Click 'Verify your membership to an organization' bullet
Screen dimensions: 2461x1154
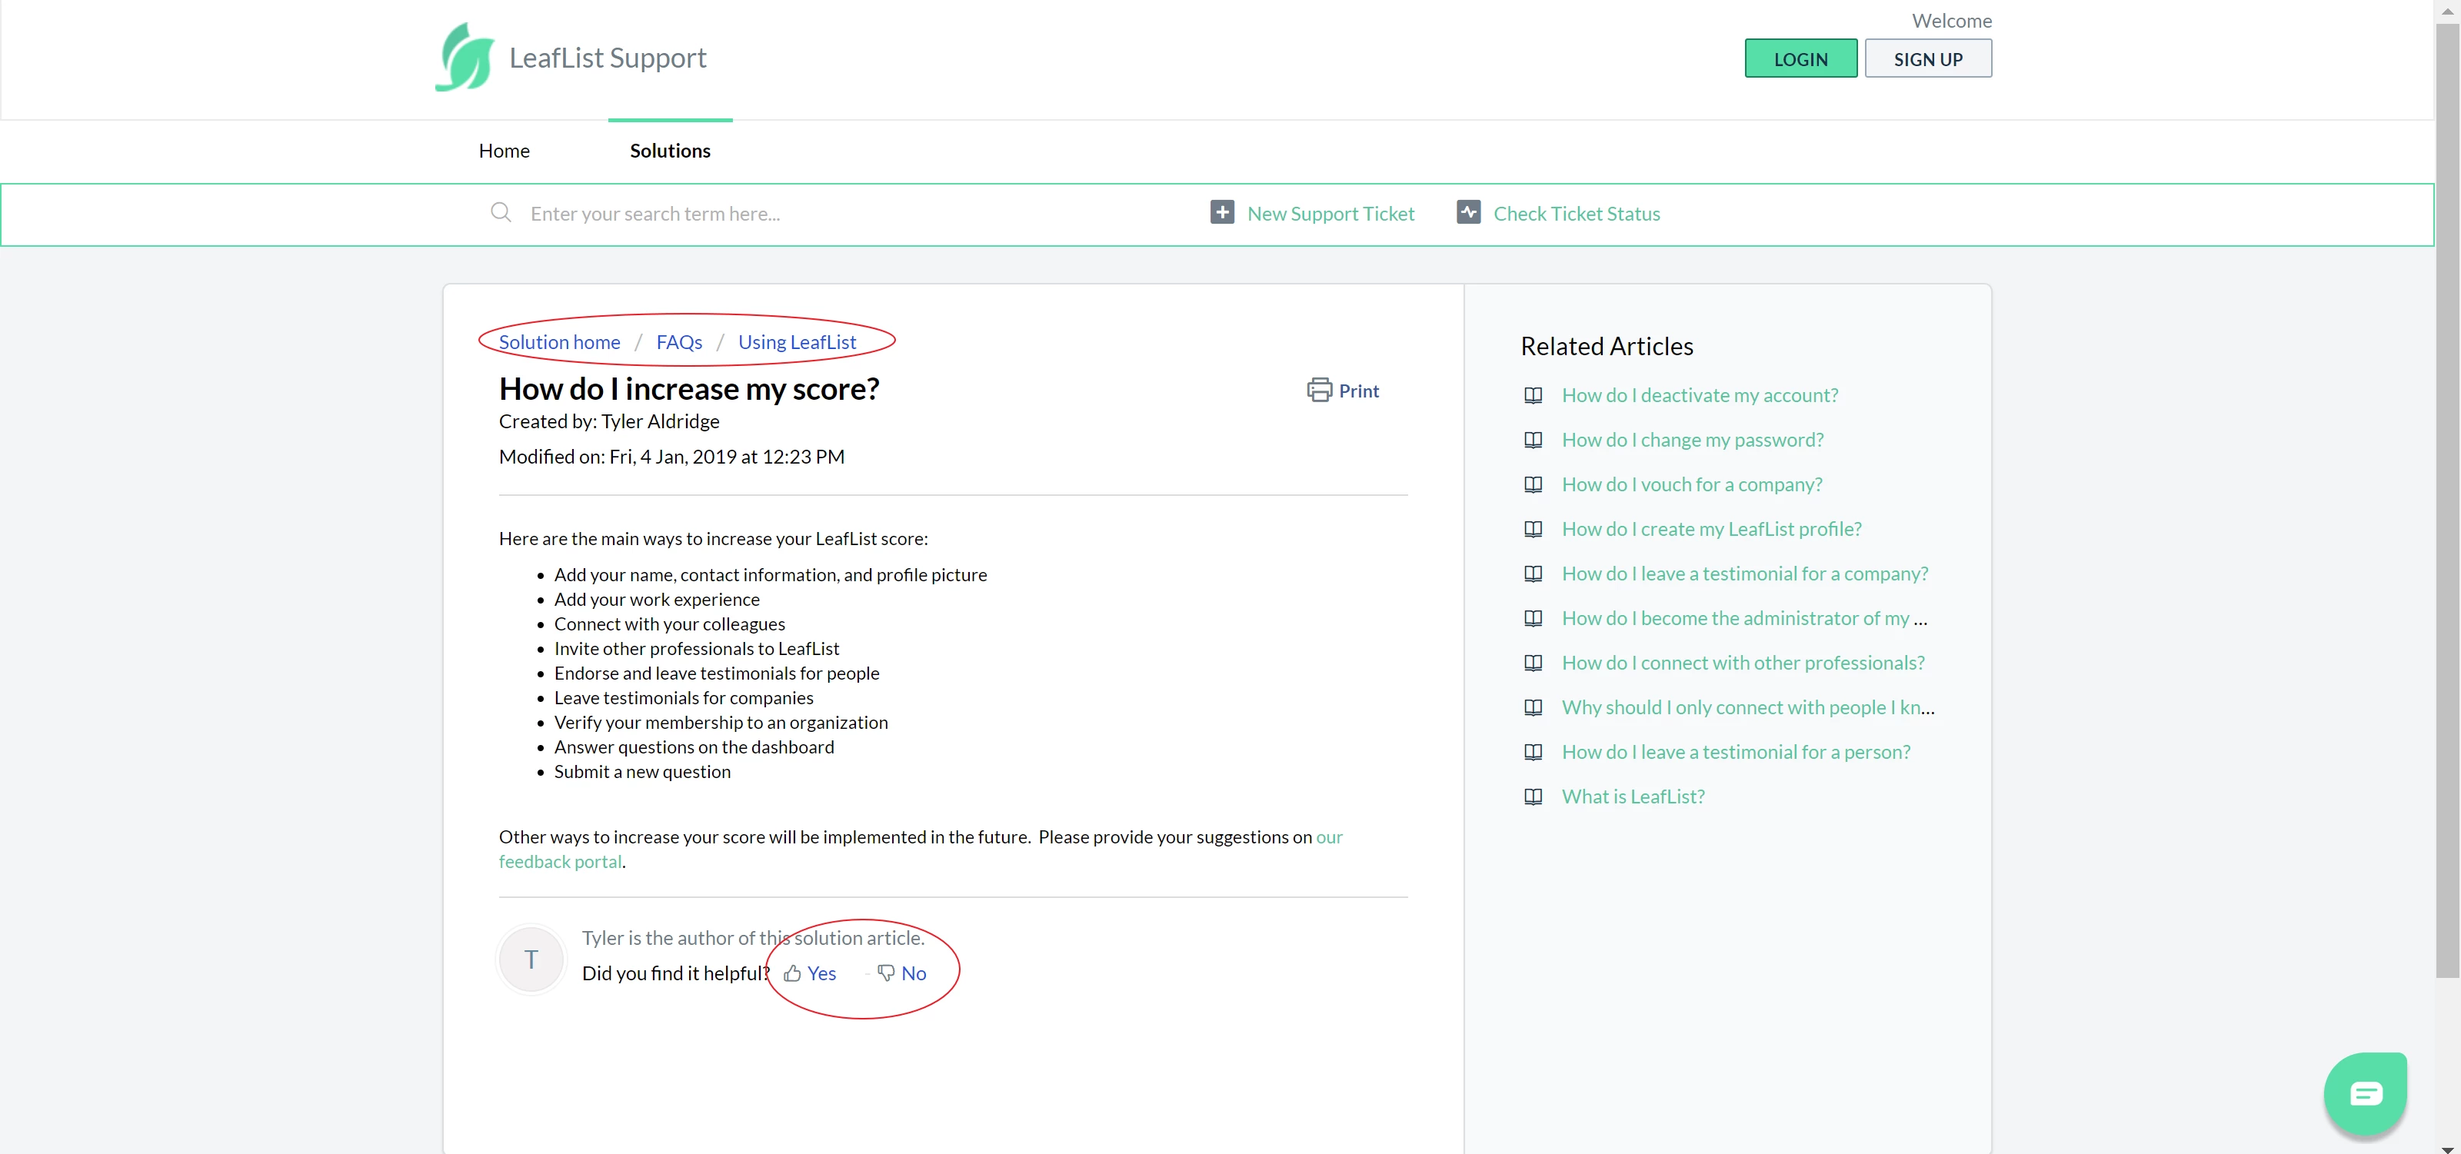(x=721, y=722)
